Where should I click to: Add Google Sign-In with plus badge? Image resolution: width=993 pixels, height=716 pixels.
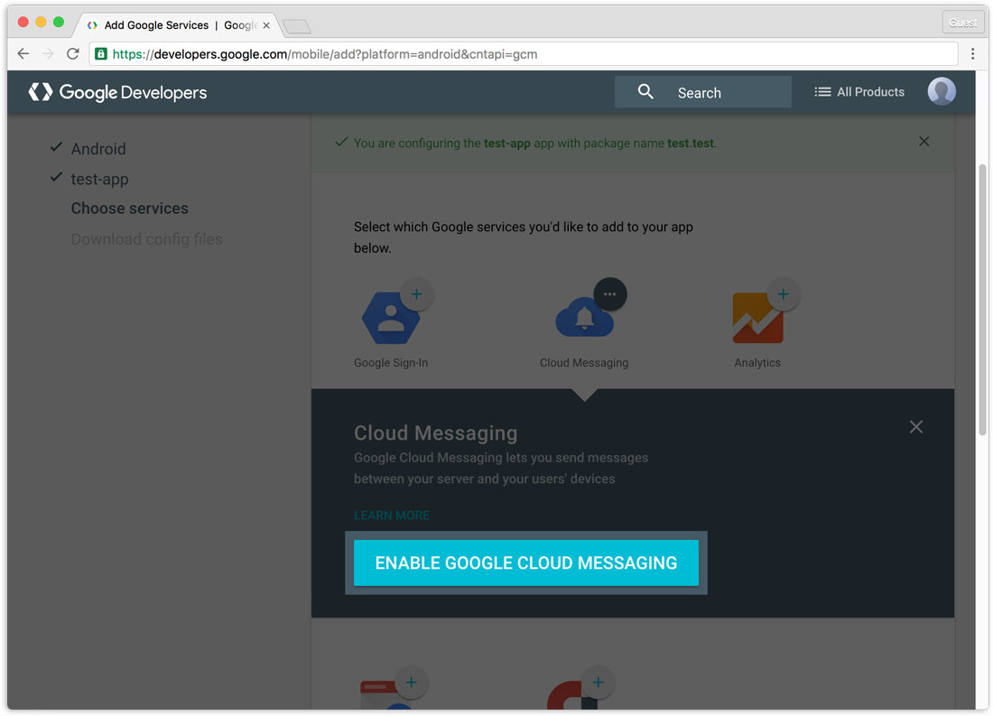click(417, 294)
